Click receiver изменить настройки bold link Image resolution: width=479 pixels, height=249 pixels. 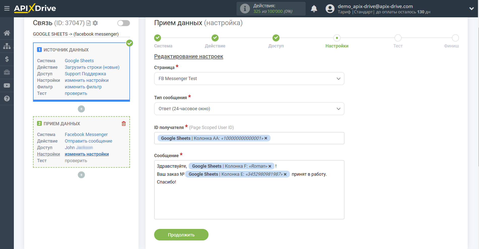[87, 154]
